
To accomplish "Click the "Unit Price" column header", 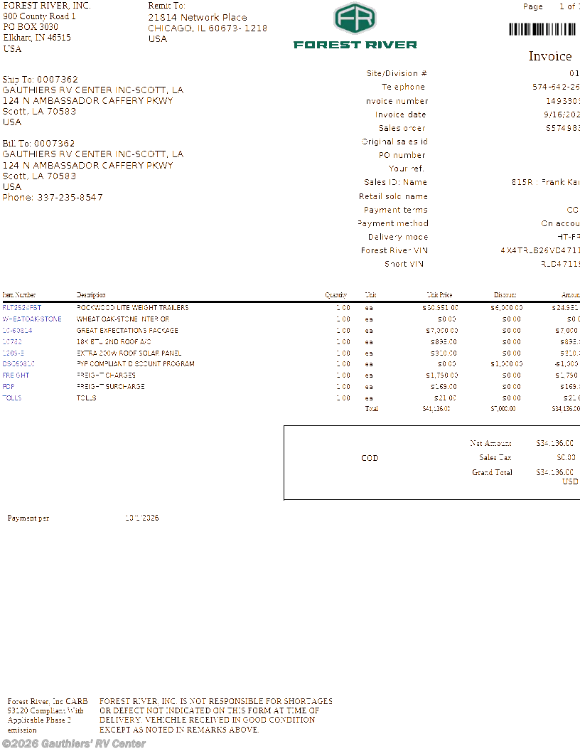I will 439,295.
